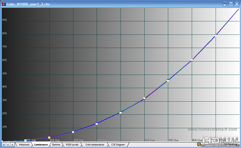Click the right arrow tab scroll button
This screenshot has height=148, width=241.
12,145
